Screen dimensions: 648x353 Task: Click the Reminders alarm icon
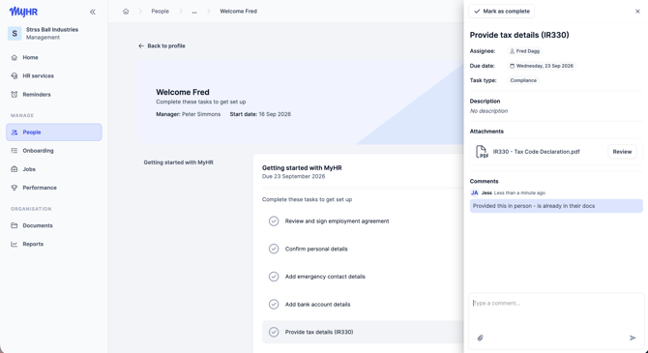click(x=15, y=95)
